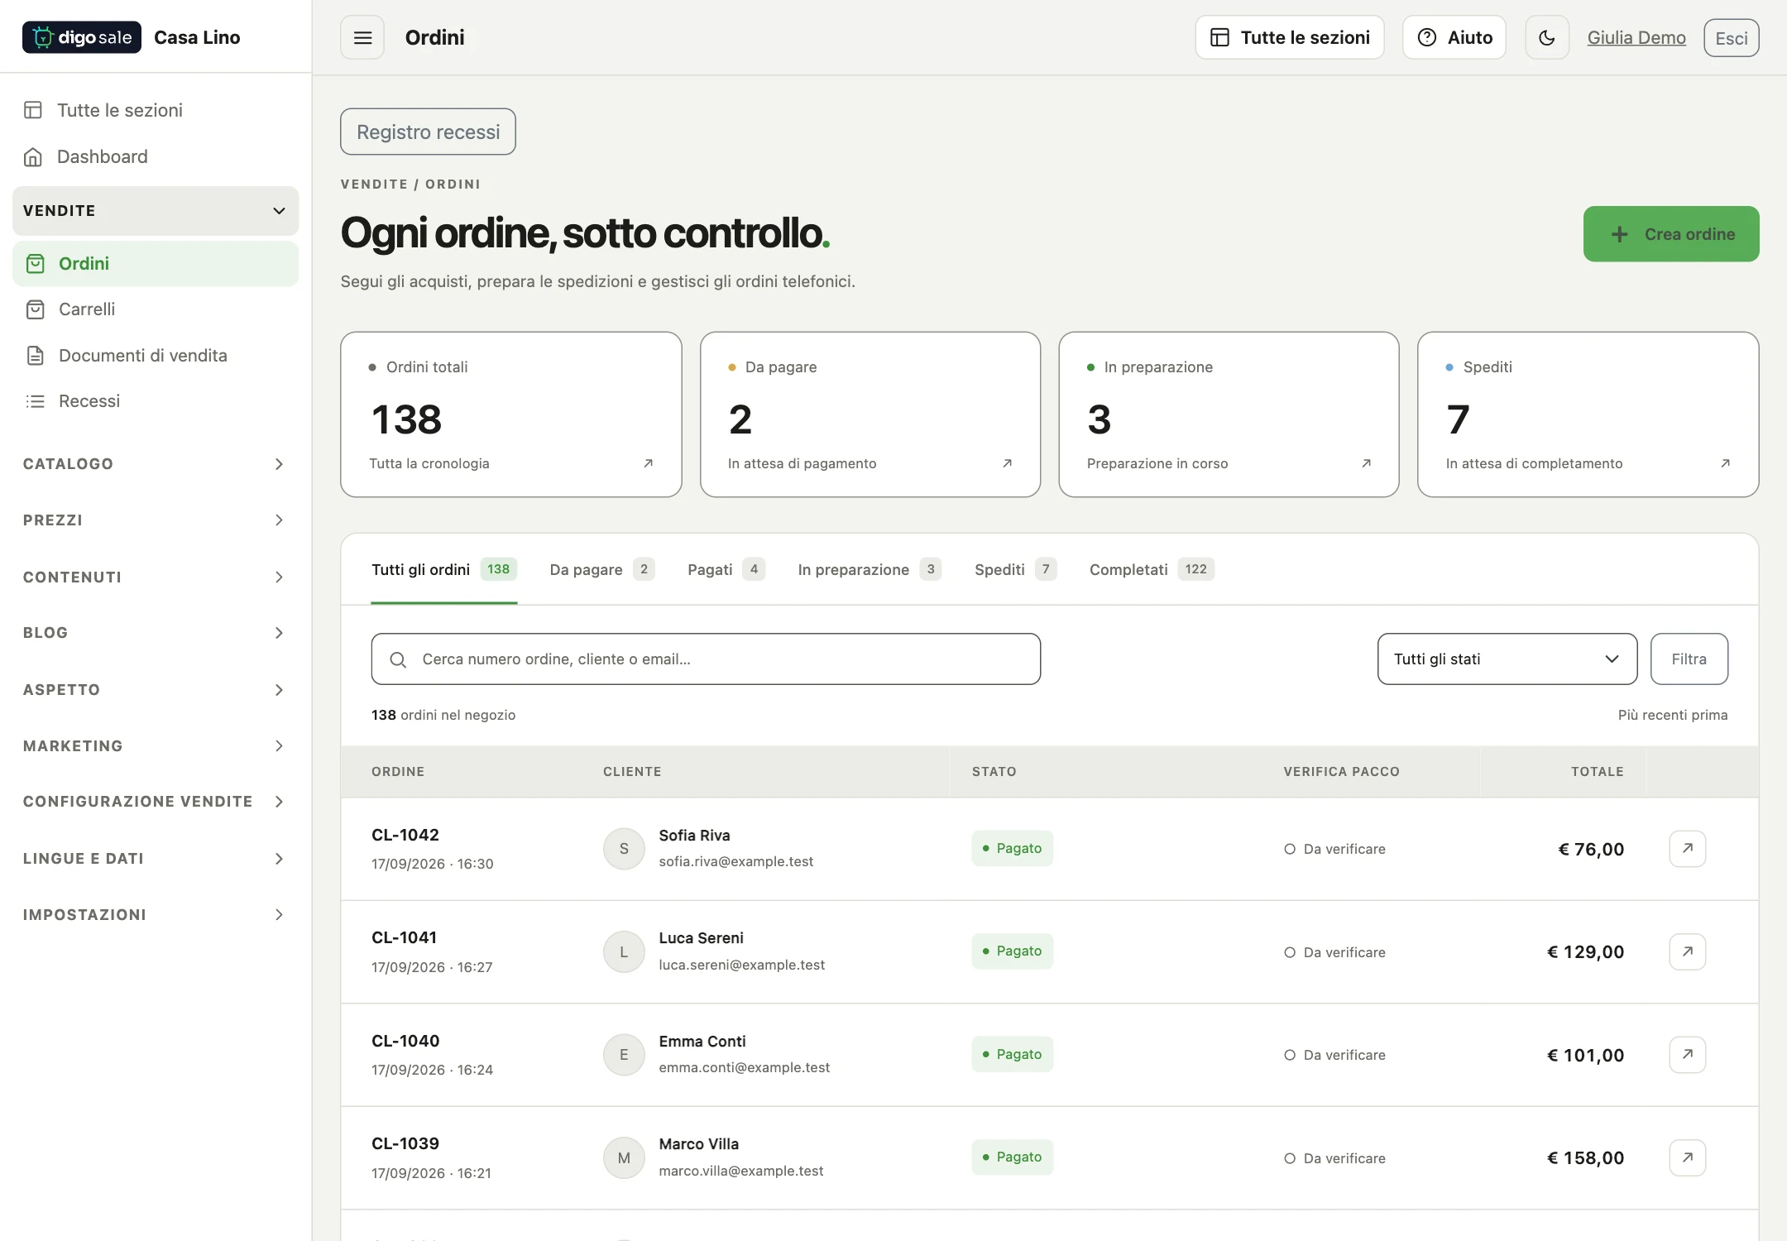
Task: Click the digosale logo
Action: click(x=81, y=37)
